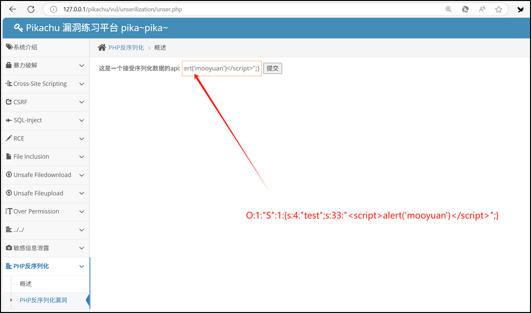Expand the 暴力破解 chevron

pos(82,66)
